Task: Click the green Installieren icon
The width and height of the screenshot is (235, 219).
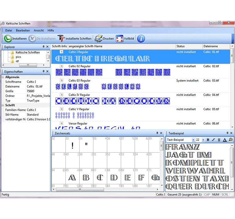Action: 8,38
